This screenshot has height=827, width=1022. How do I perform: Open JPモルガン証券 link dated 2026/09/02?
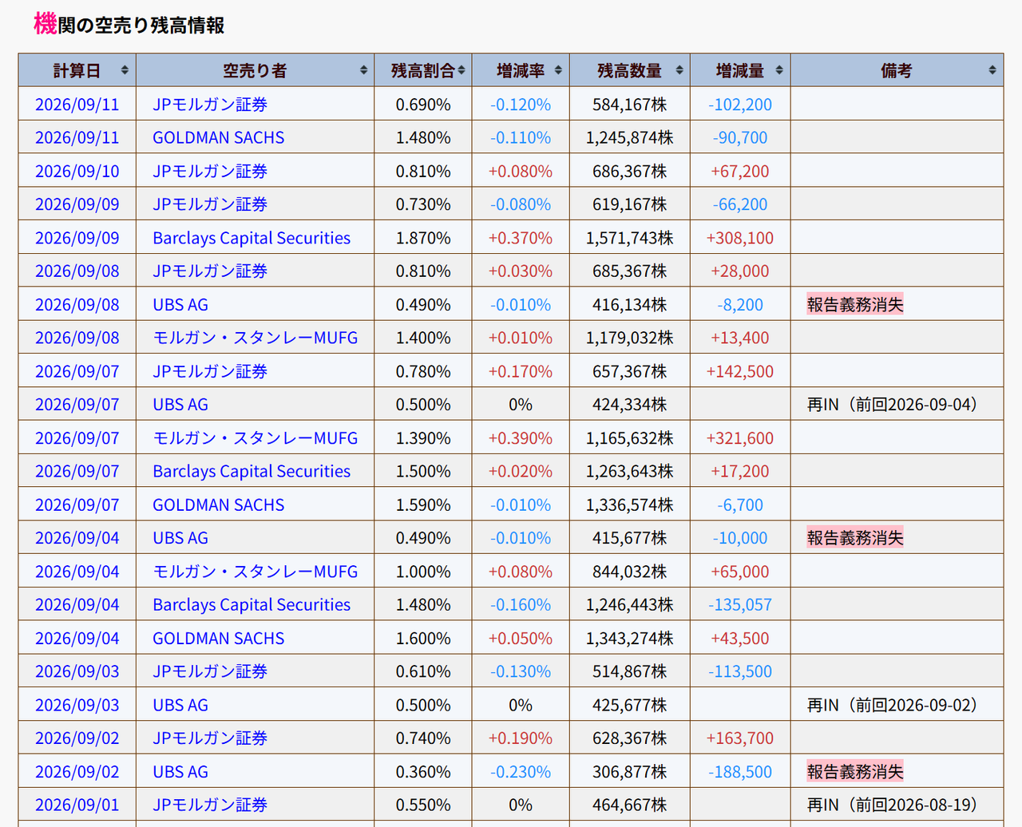(210, 738)
